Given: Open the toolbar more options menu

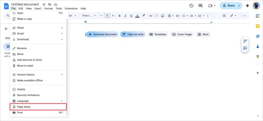Looking at the screenshot, I should 208,16.
